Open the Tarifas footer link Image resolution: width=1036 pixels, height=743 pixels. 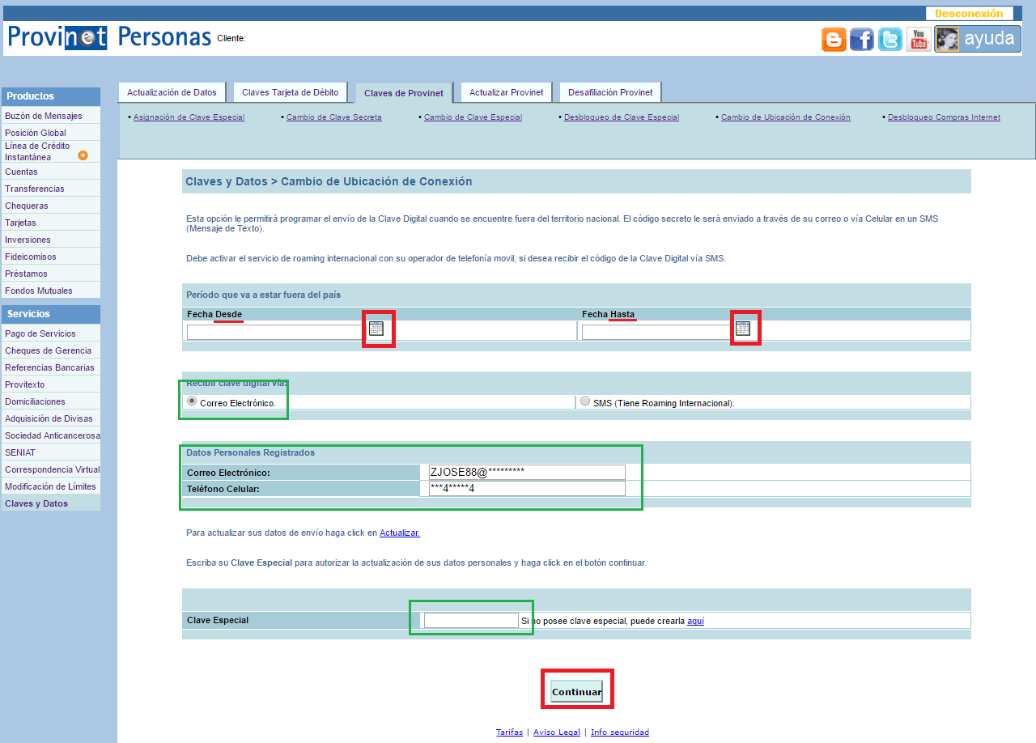click(x=509, y=732)
